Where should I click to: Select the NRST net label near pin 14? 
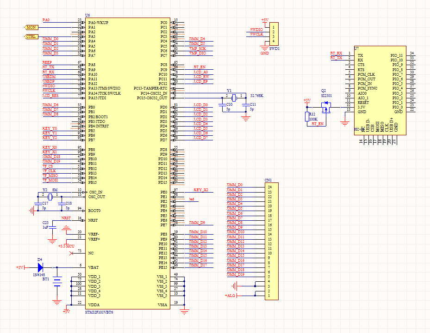(x=66, y=218)
